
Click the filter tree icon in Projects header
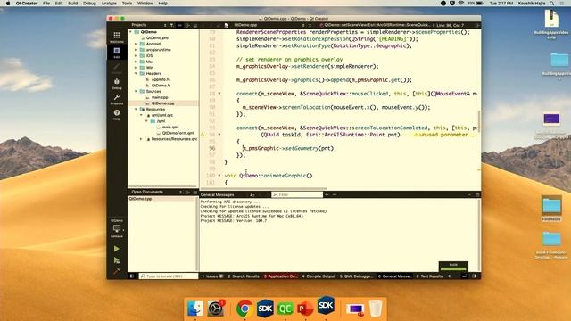(x=171, y=25)
